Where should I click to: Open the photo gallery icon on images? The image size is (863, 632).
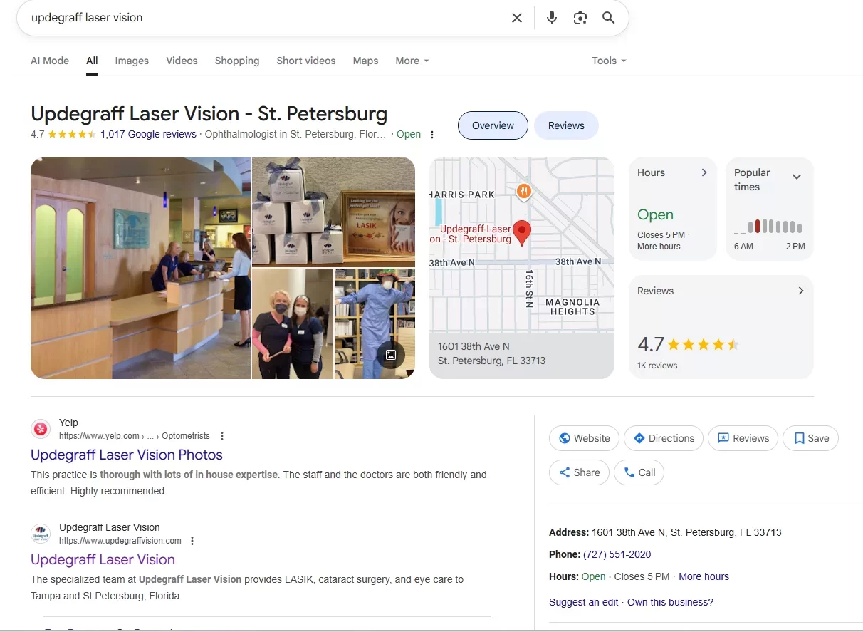click(x=391, y=355)
